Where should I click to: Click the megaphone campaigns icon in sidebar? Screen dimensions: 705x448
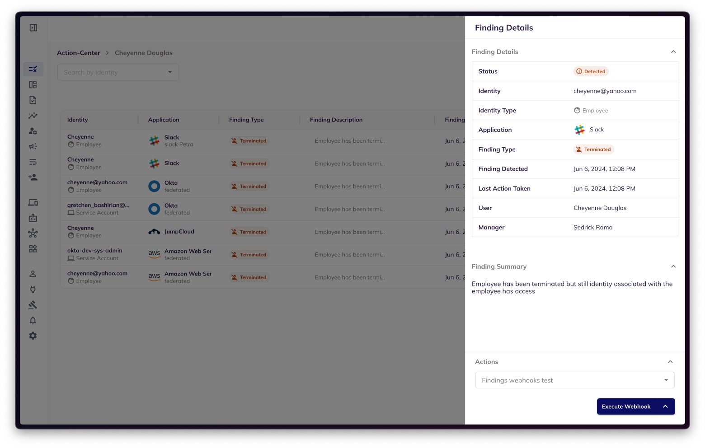pos(33,146)
